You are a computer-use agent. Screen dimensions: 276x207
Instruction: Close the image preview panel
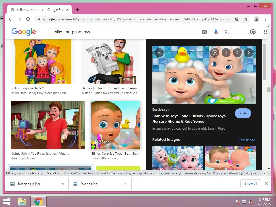[159, 53]
